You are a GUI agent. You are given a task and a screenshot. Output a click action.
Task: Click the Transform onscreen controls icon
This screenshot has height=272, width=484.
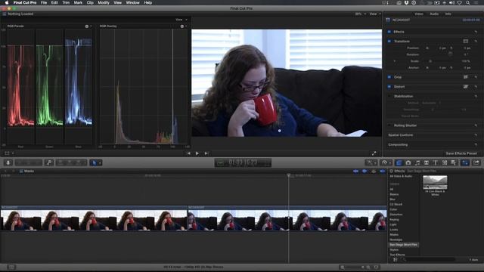click(x=466, y=41)
